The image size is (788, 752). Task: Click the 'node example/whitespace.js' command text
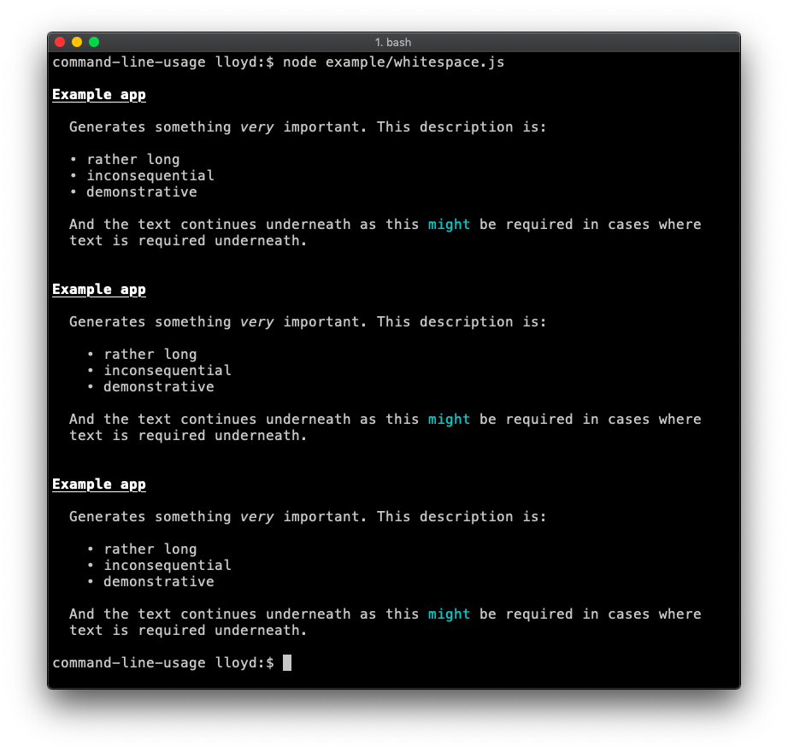click(x=393, y=62)
